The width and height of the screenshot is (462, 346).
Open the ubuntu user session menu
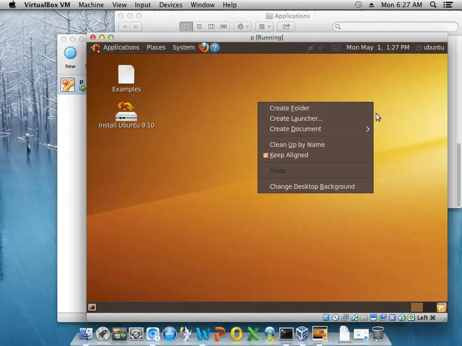[430, 47]
